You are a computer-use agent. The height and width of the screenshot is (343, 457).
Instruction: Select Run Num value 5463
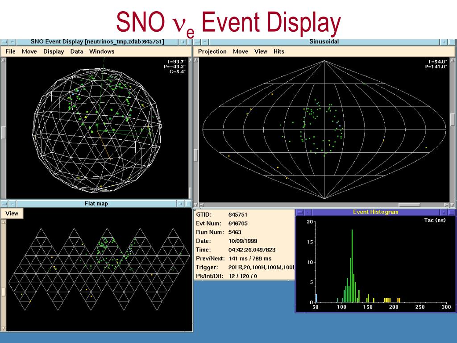[235, 232]
